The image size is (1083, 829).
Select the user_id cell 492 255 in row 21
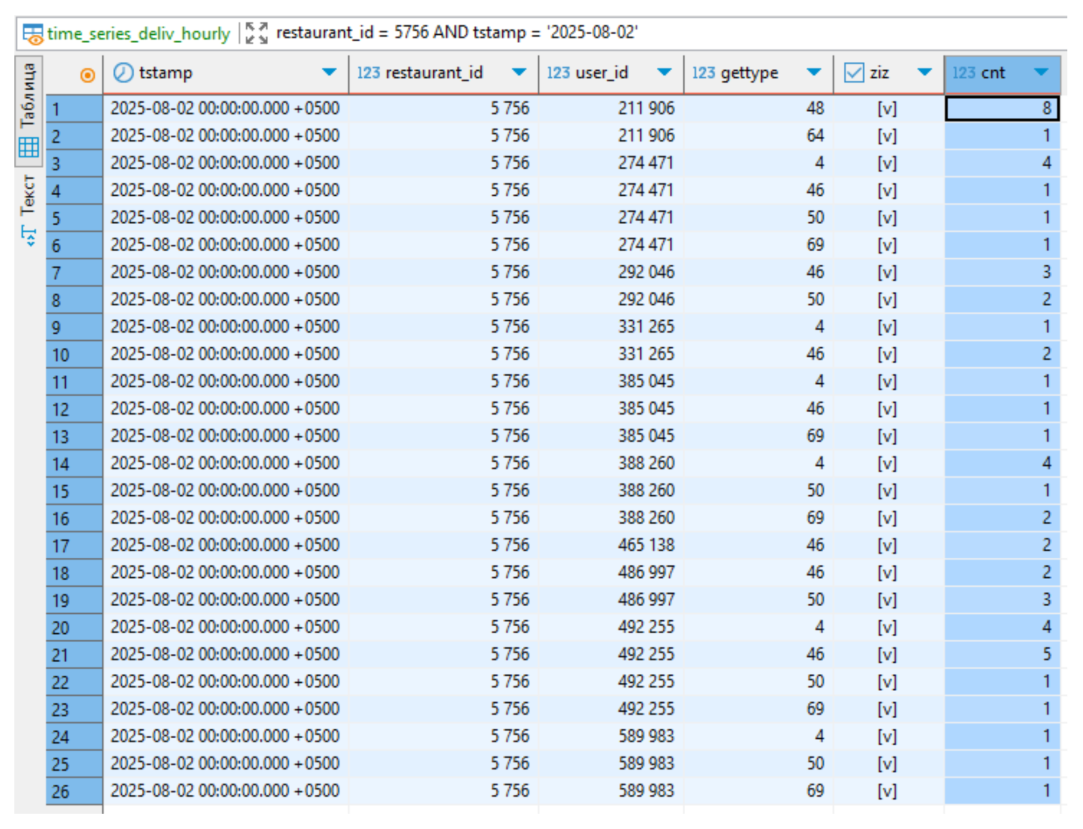click(646, 654)
